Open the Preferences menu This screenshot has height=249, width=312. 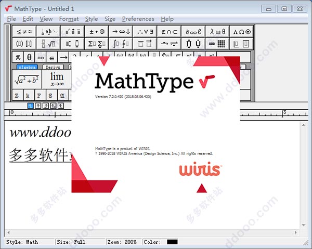click(138, 19)
